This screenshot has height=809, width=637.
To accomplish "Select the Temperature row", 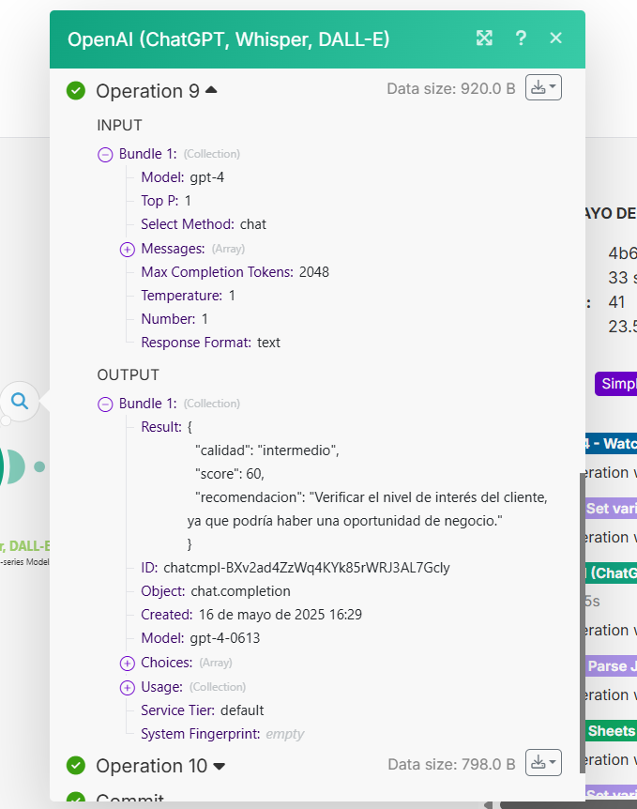I will [x=189, y=296].
